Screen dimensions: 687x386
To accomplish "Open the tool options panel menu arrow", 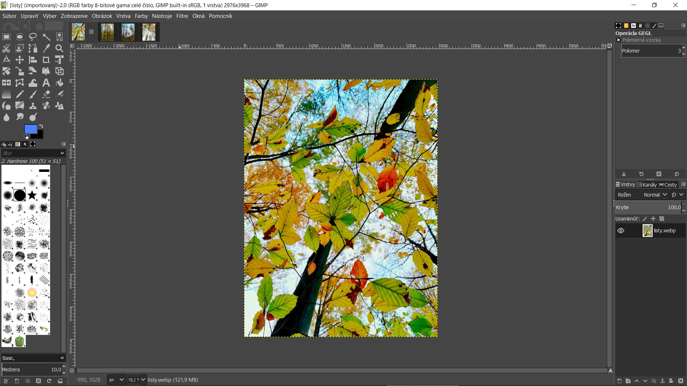I will [x=64, y=144].
